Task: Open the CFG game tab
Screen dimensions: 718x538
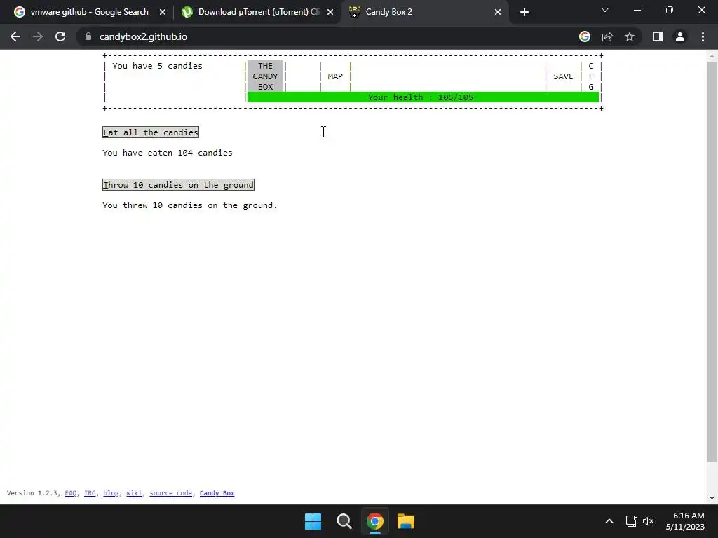Action: (x=590, y=76)
